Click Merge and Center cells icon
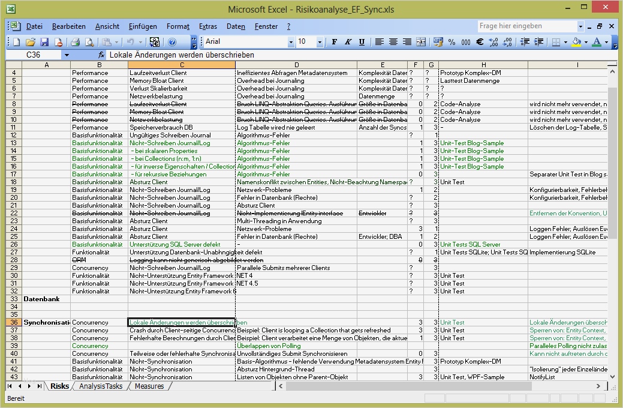623x408 pixels. pyautogui.click(x=421, y=42)
